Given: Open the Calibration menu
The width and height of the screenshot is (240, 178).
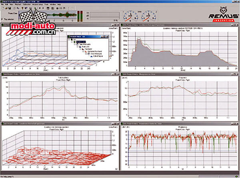Looking at the screenshot, I should (x=27, y=4).
